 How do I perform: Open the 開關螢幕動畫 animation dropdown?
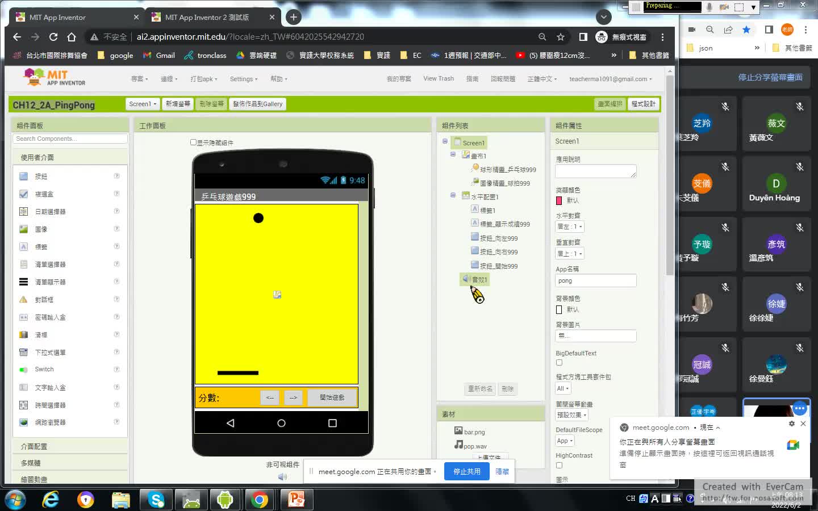click(x=571, y=415)
